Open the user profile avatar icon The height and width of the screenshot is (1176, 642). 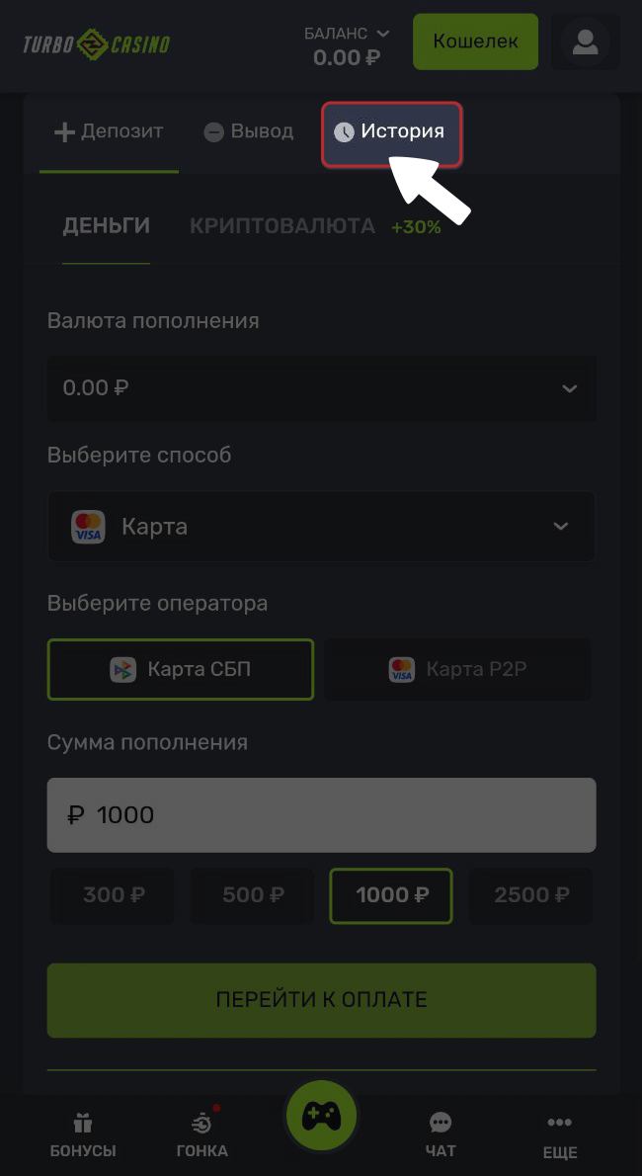585,42
